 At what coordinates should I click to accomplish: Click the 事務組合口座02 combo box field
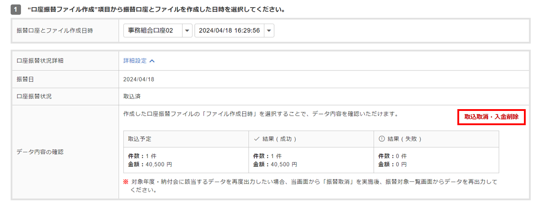[153, 31]
